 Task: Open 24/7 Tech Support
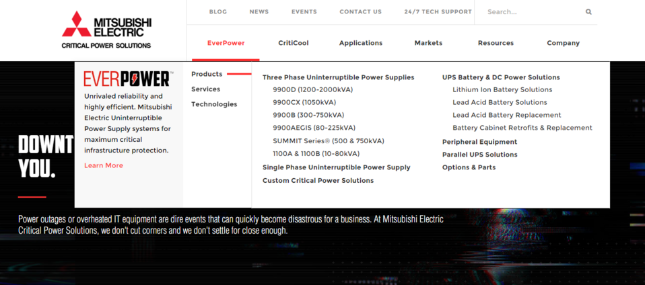coord(438,12)
